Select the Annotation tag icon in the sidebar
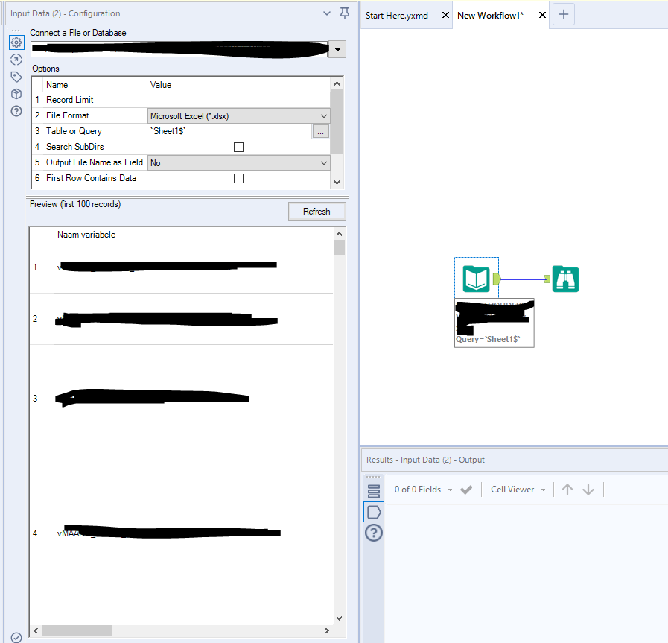 point(16,76)
